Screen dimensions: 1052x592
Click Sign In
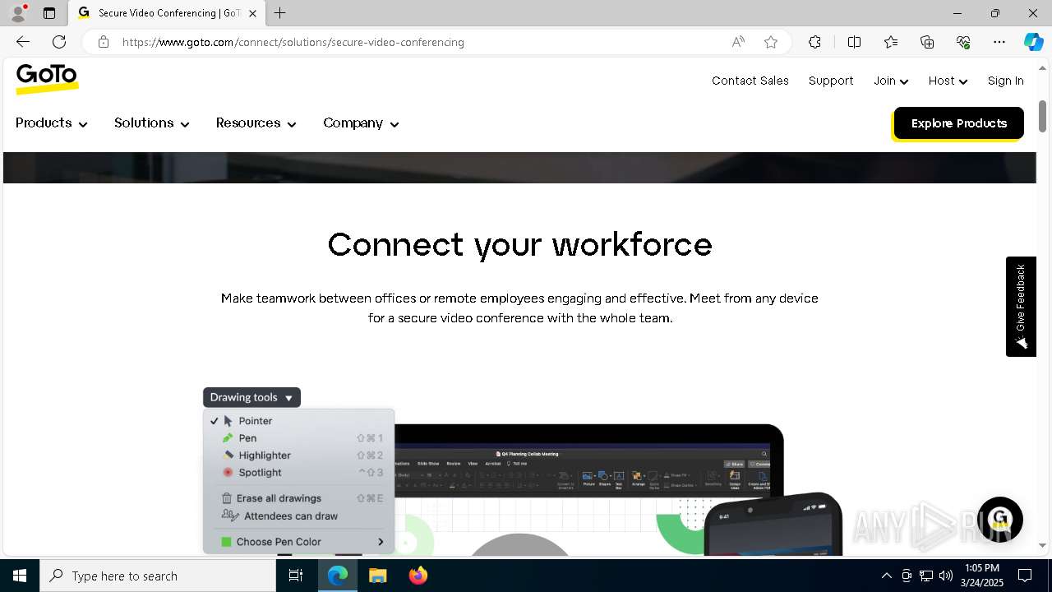click(1005, 81)
